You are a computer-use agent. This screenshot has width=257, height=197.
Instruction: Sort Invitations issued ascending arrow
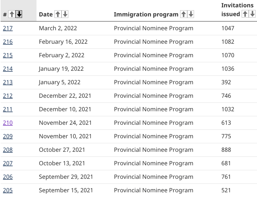click(245, 14)
